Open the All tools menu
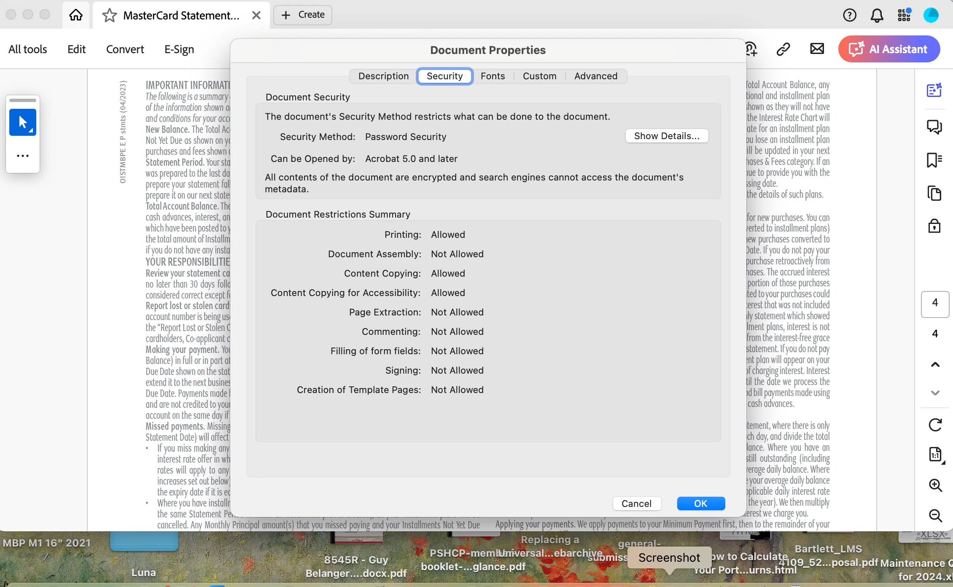Image resolution: width=953 pixels, height=587 pixels. tap(28, 49)
